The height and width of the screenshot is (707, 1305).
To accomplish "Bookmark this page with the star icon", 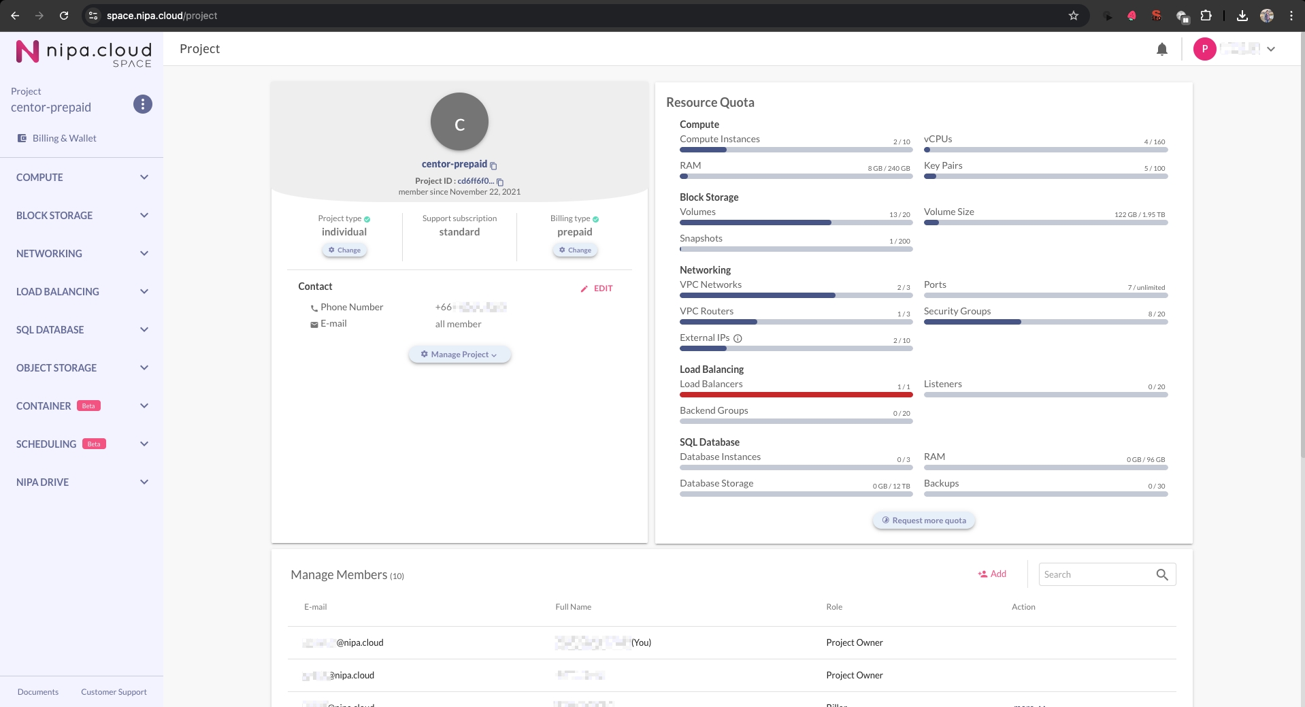I will pos(1074,16).
